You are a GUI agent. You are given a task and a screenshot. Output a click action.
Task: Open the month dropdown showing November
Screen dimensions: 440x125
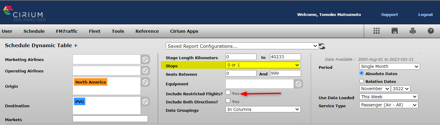point(375,89)
